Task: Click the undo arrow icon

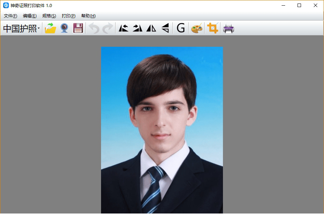Action: pos(94,28)
